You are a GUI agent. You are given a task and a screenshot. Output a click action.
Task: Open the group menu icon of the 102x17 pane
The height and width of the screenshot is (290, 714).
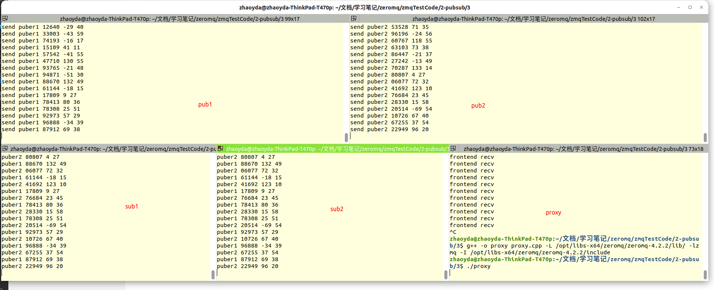click(x=354, y=19)
